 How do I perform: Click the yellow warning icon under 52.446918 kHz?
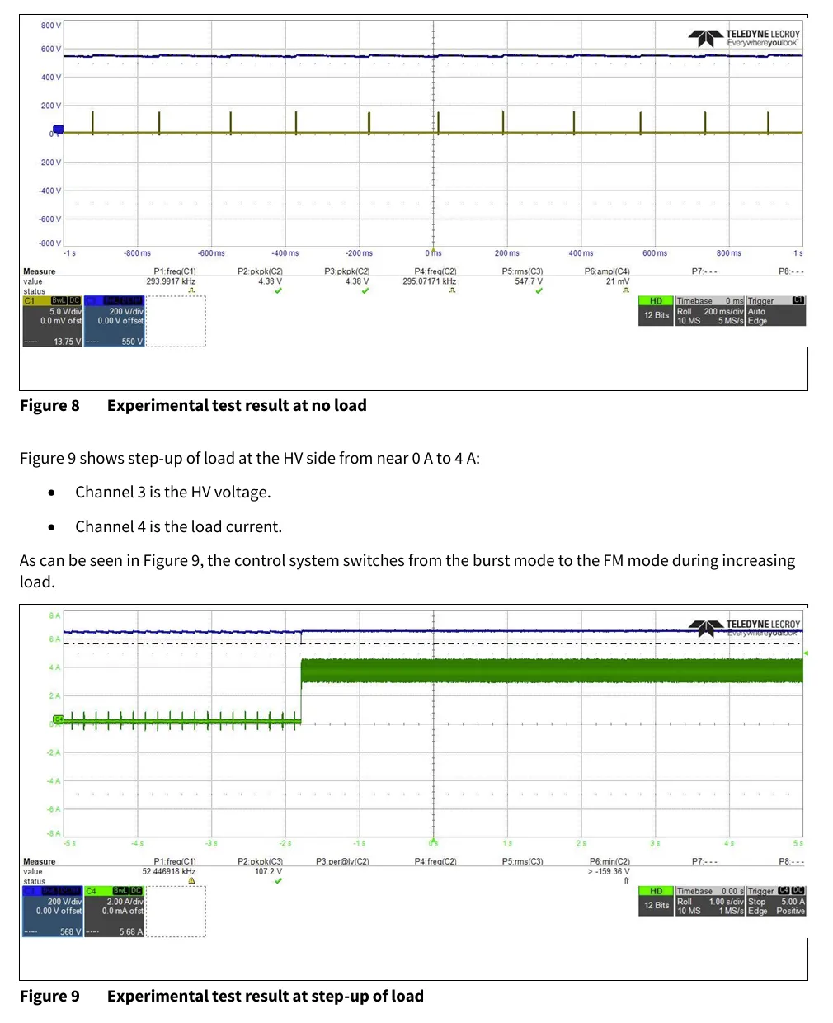191,881
